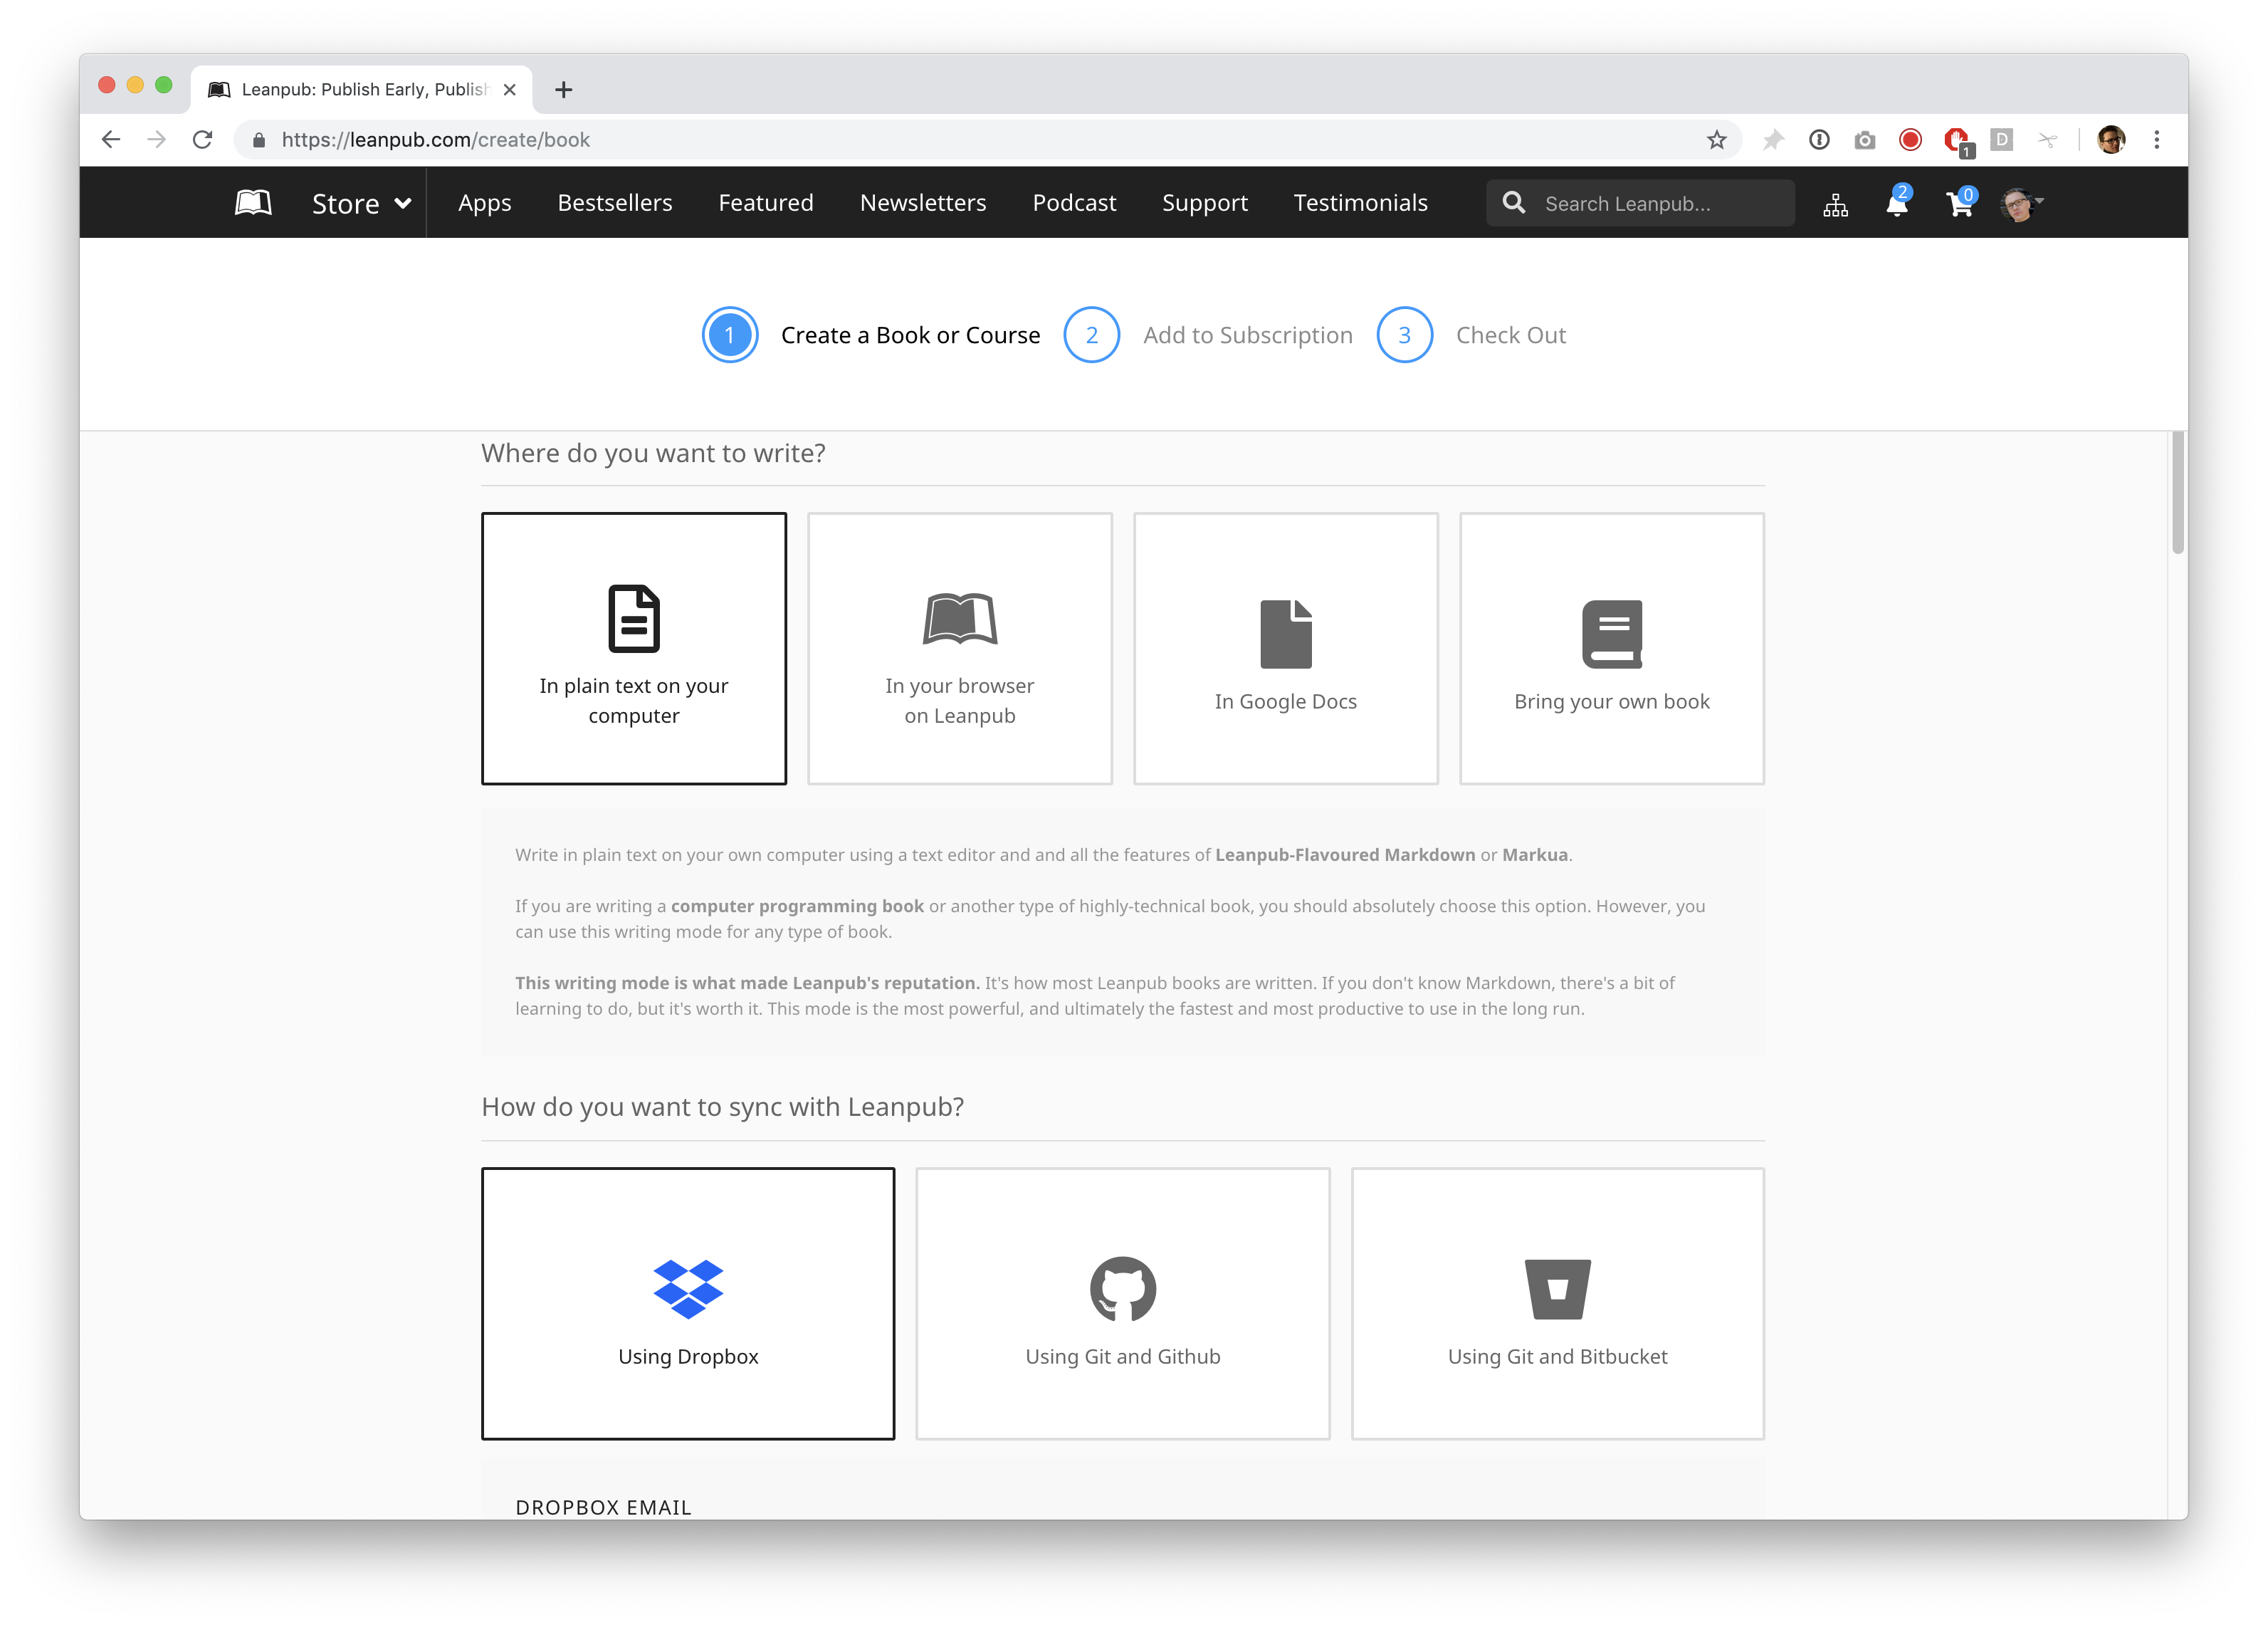Click the site lock security icon
Image resolution: width=2268 pixels, height=1625 pixels.
tap(258, 139)
